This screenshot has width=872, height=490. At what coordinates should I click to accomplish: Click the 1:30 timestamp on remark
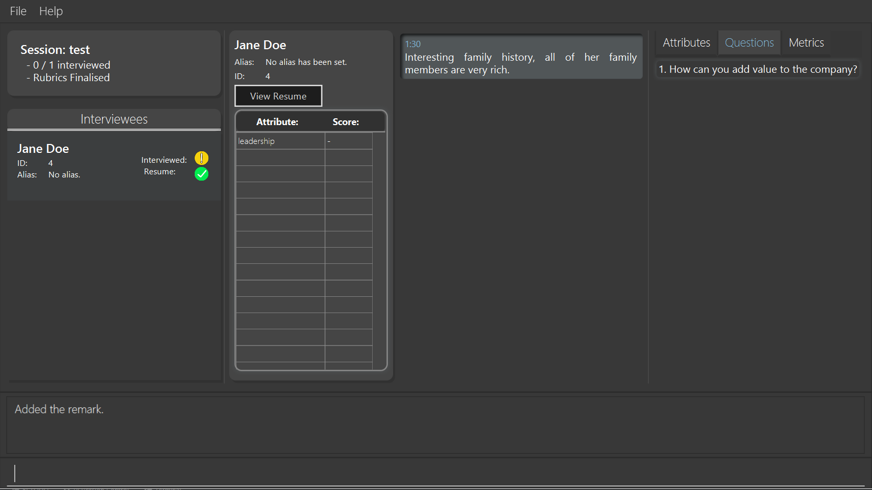point(413,44)
